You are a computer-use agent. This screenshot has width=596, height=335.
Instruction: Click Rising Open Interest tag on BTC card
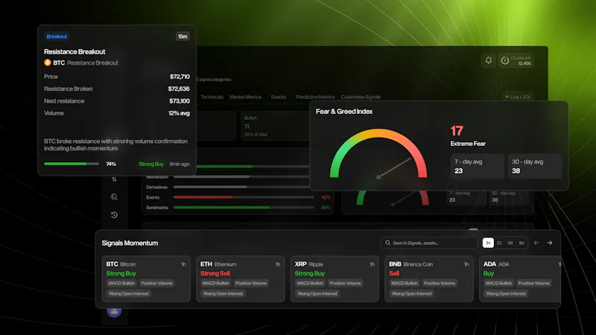(x=129, y=293)
